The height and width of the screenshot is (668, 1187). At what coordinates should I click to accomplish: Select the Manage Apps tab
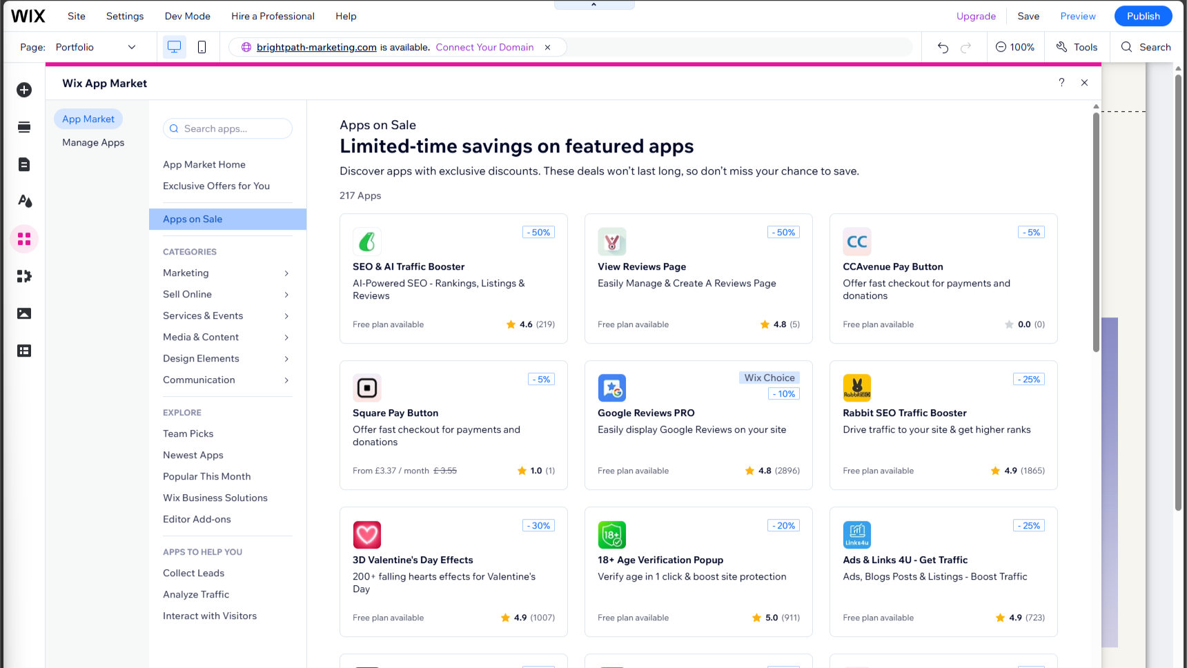(x=93, y=143)
